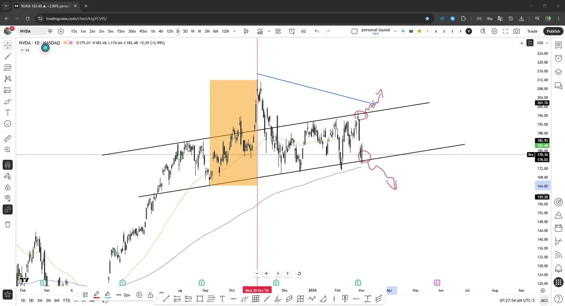Reset the chart view button

(x=299, y=273)
